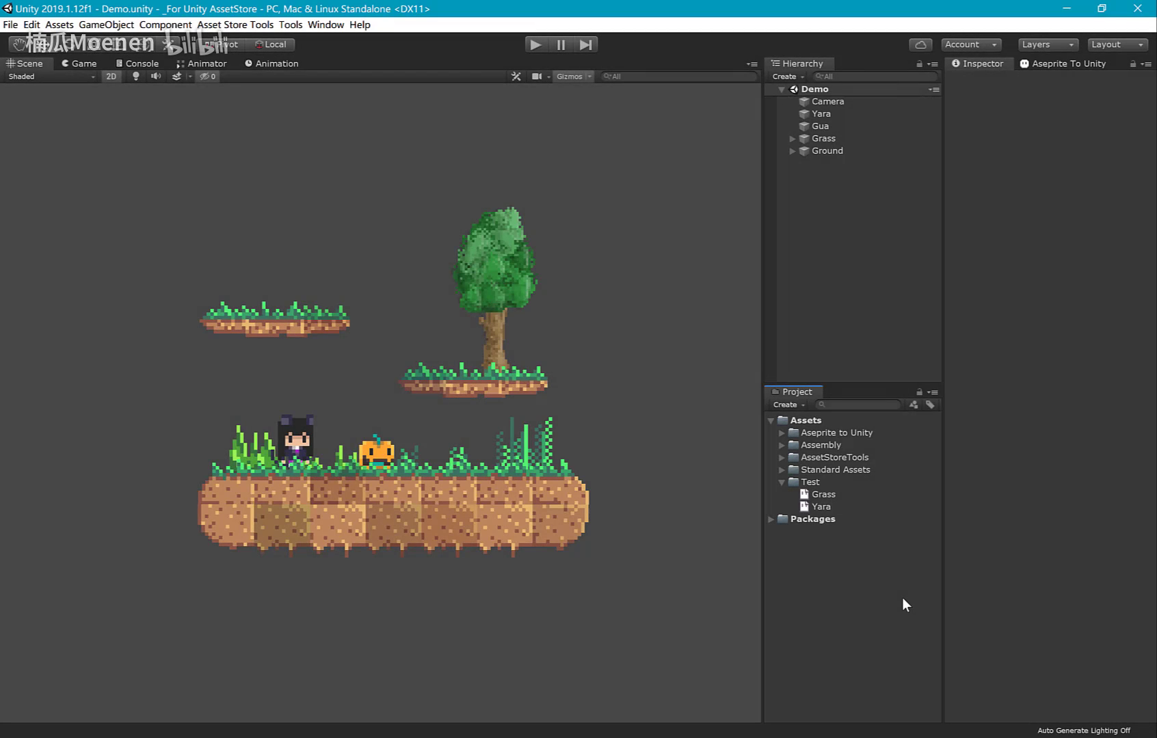
Task: Click the Pause button in the toolbar
Action: 561,44
